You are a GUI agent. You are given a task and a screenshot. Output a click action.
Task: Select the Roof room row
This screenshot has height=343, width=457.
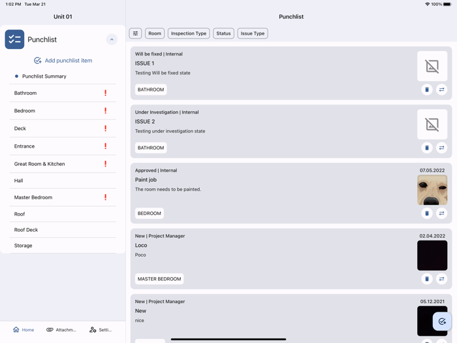point(63,214)
